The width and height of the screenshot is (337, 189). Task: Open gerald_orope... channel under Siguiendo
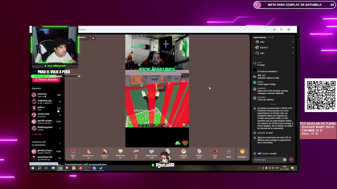pos(46,122)
